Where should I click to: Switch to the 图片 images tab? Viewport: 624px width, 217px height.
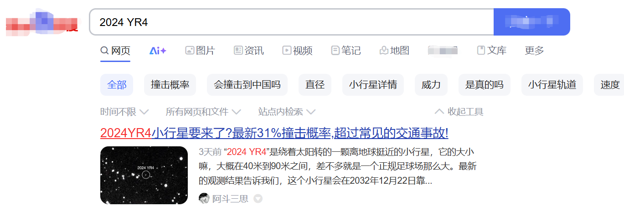point(200,51)
